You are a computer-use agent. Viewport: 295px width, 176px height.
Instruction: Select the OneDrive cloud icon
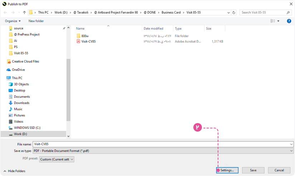tap(9, 70)
